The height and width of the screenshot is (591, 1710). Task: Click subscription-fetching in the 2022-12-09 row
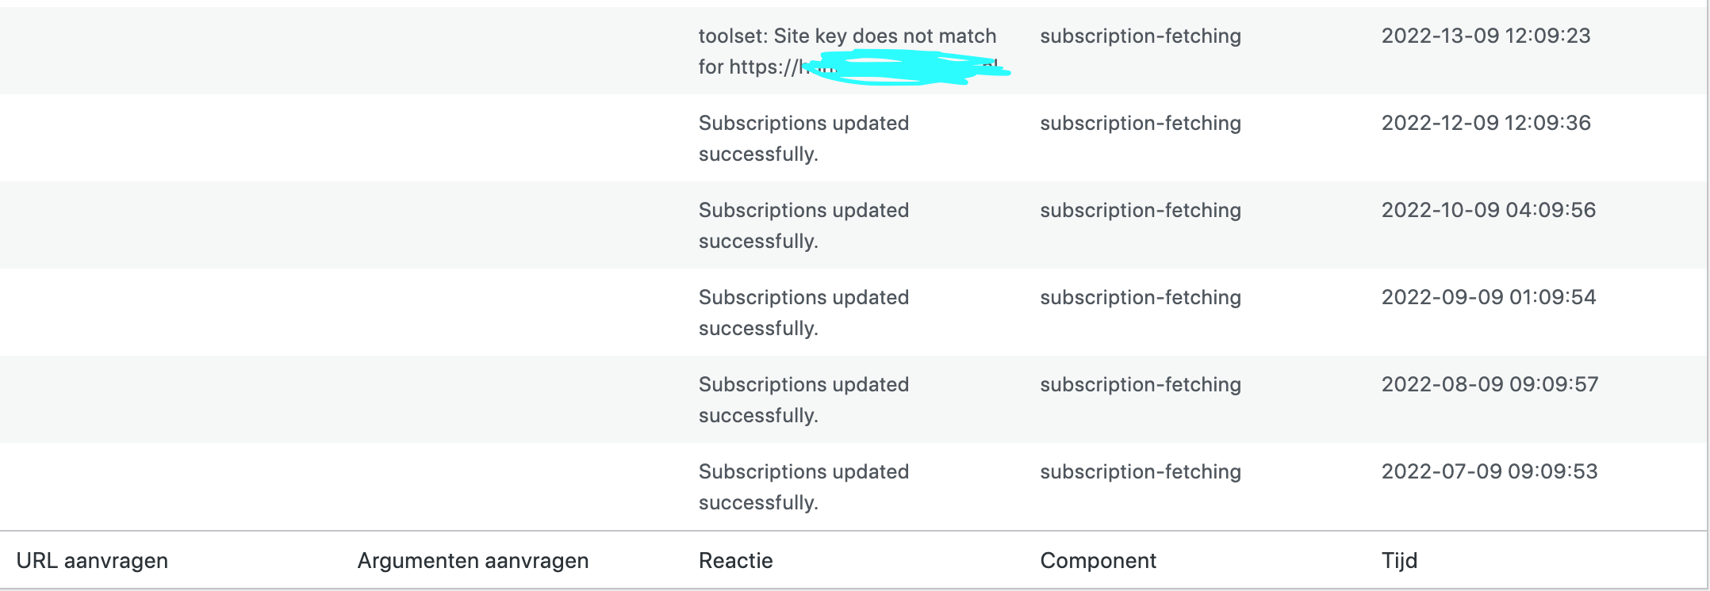click(1141, 124)
